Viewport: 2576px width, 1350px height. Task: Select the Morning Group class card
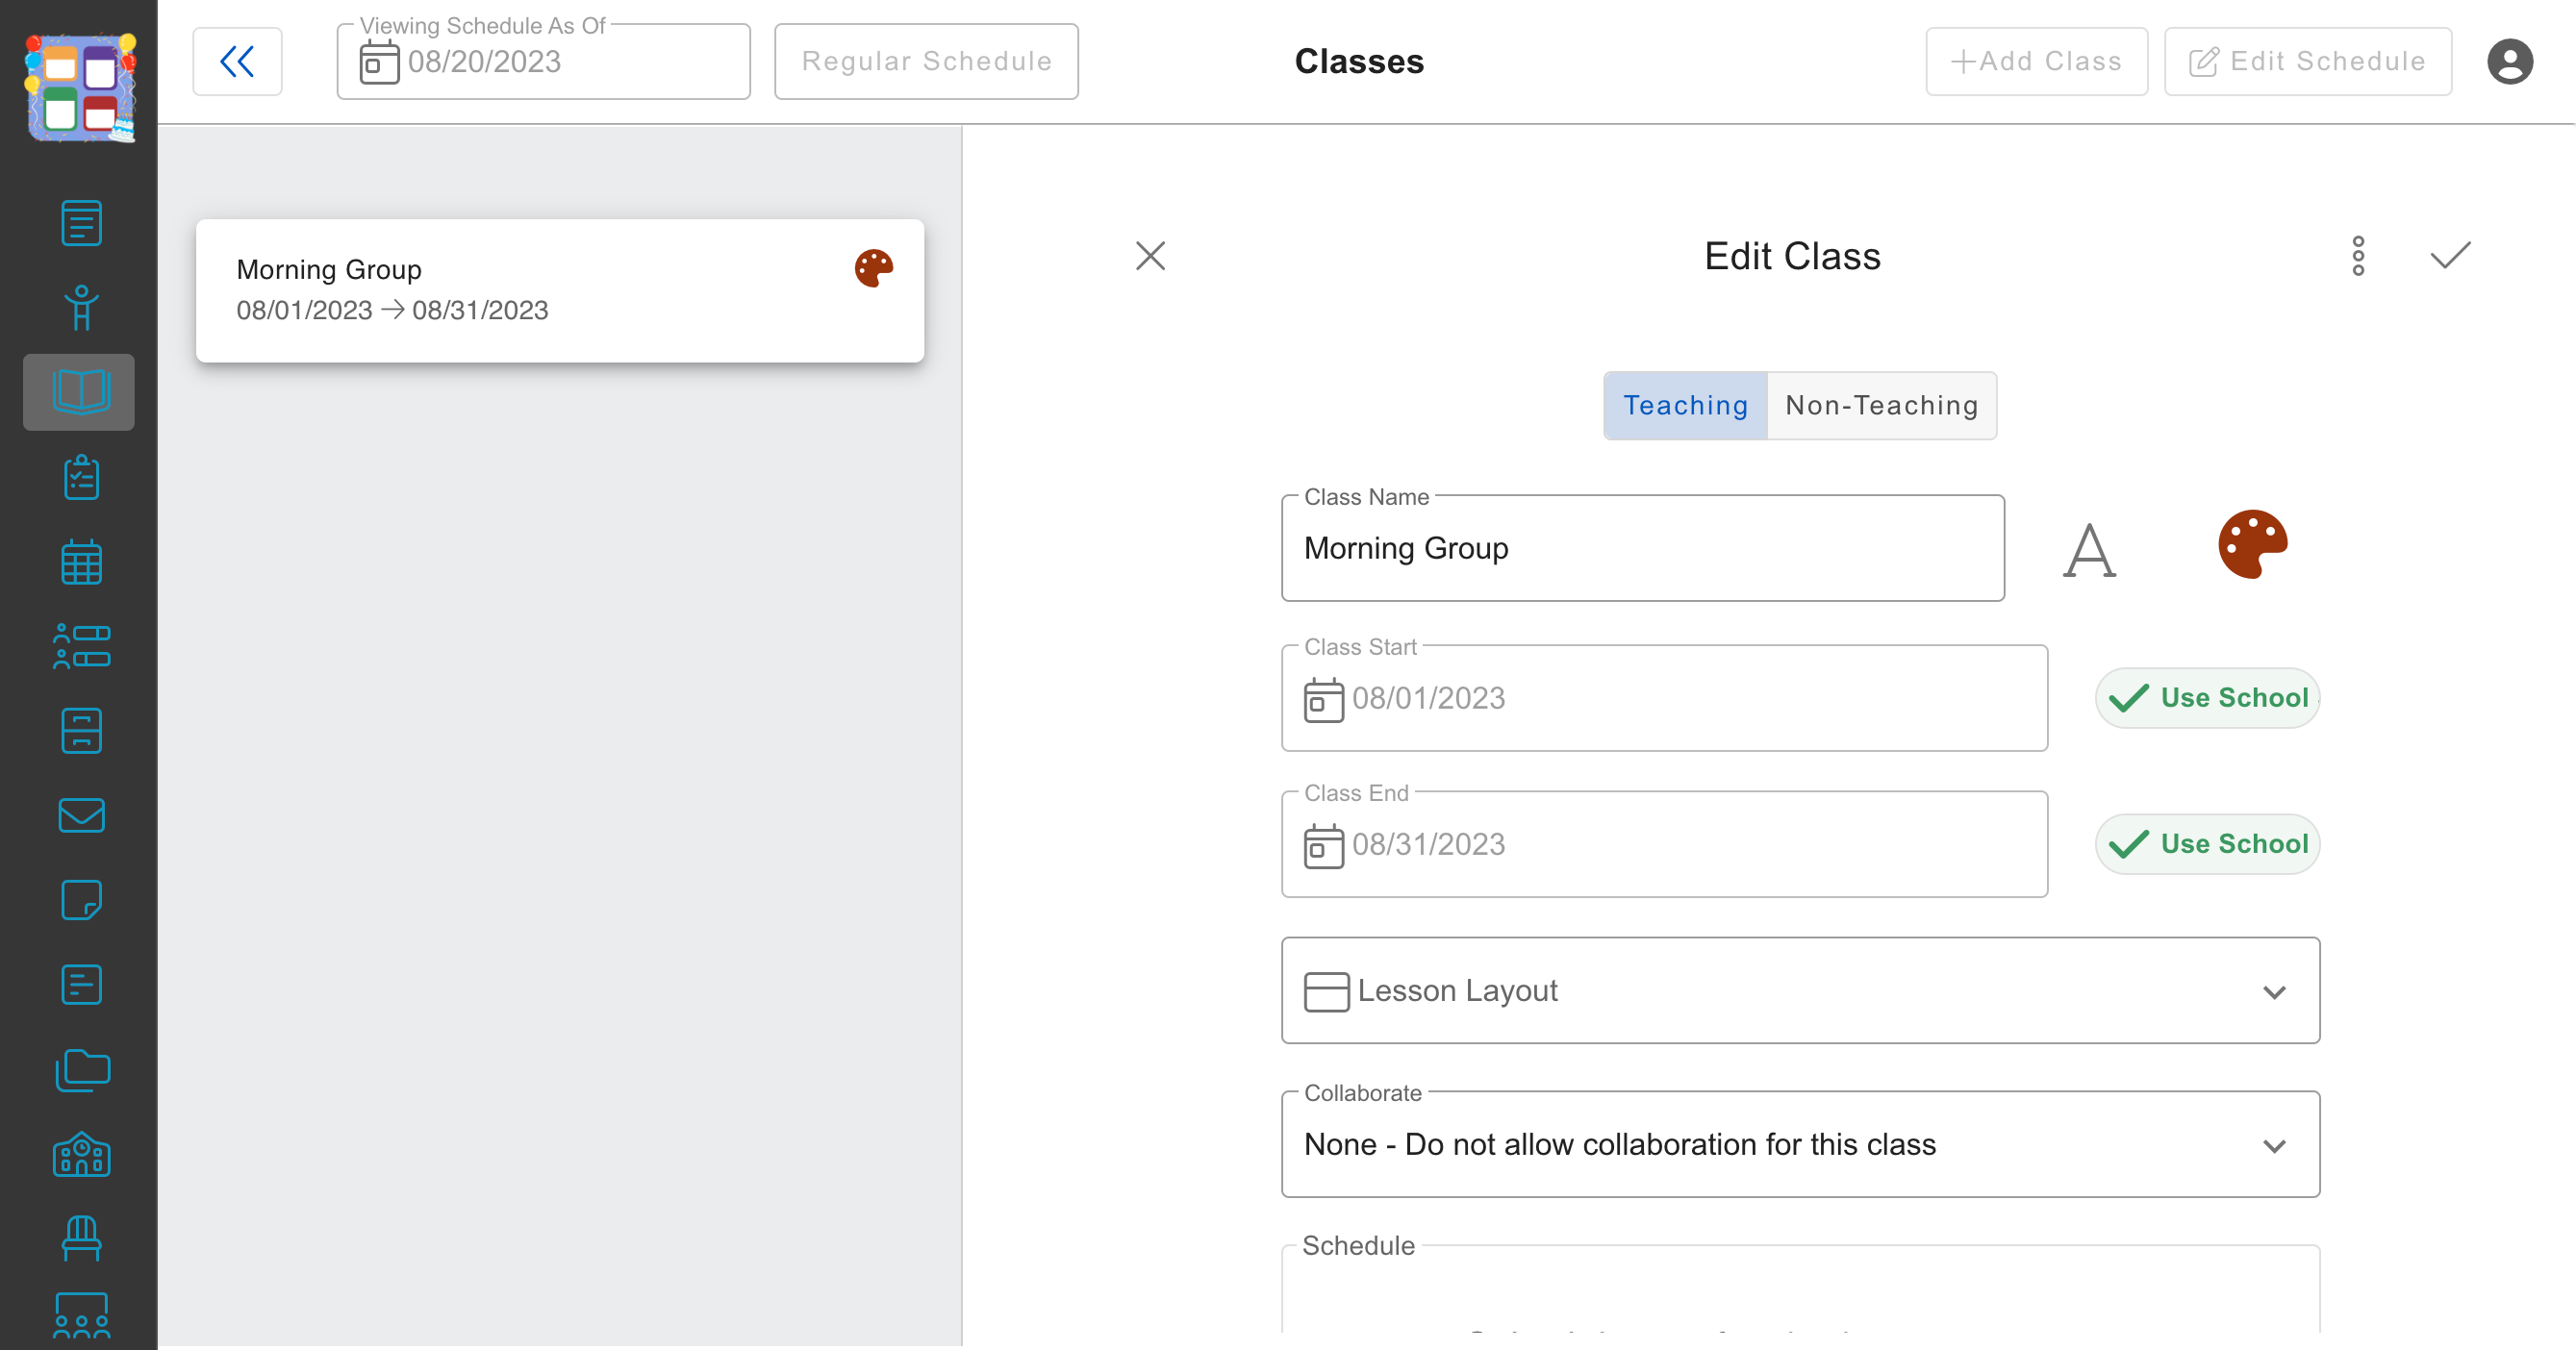coord(560,290)
